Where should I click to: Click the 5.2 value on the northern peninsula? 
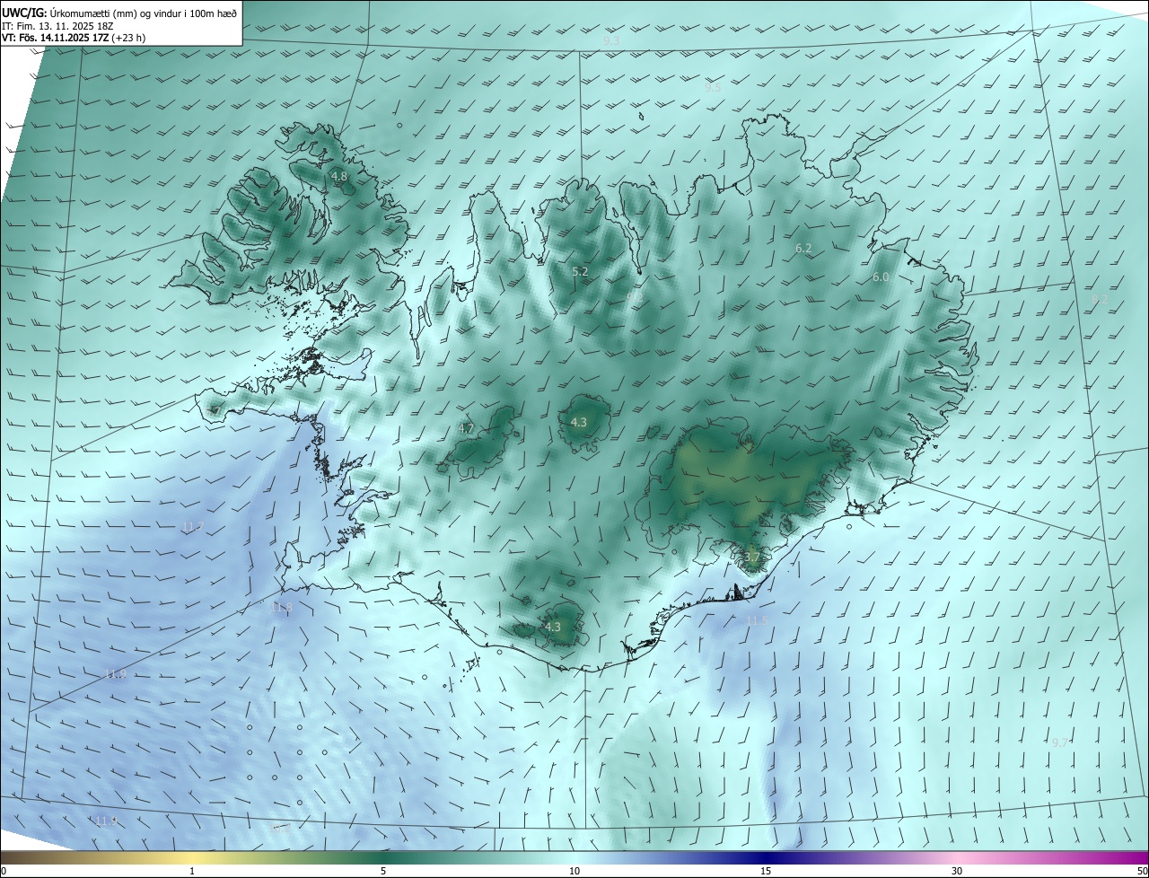click(x=580, y=271)
